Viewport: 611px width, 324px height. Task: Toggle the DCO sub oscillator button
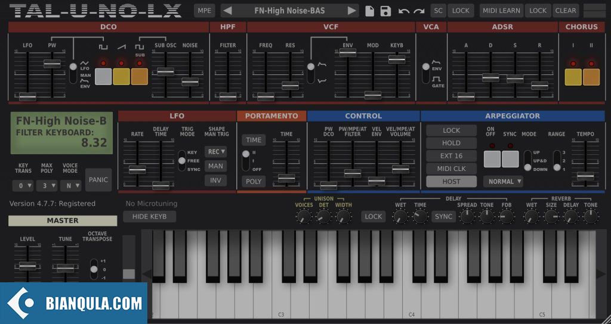140,77
